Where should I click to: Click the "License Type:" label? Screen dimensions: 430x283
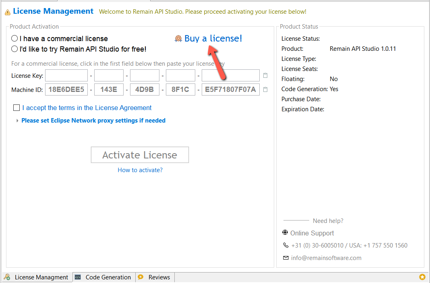click(299, 59)
